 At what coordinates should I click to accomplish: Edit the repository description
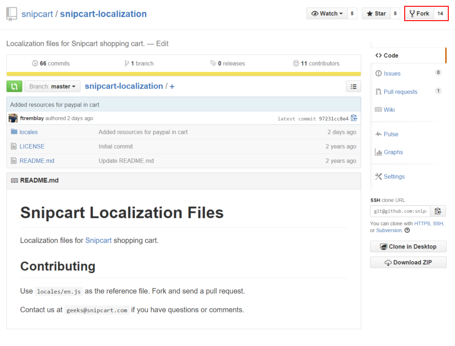[x=162, y=44]
